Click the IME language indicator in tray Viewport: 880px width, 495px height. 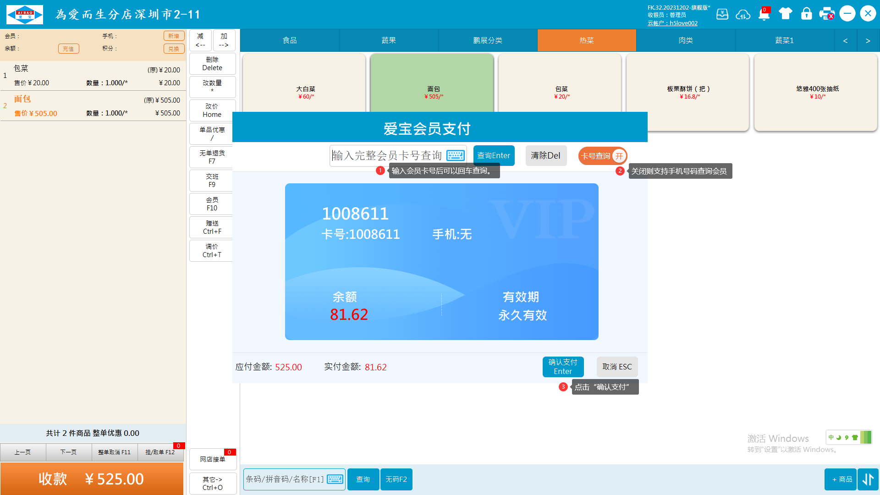click(x=831, y=437)
